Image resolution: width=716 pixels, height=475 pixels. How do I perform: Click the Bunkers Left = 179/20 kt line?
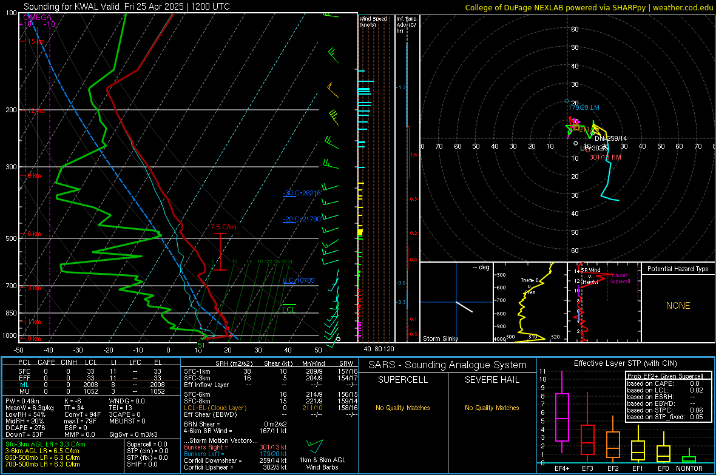coord(235,454)
